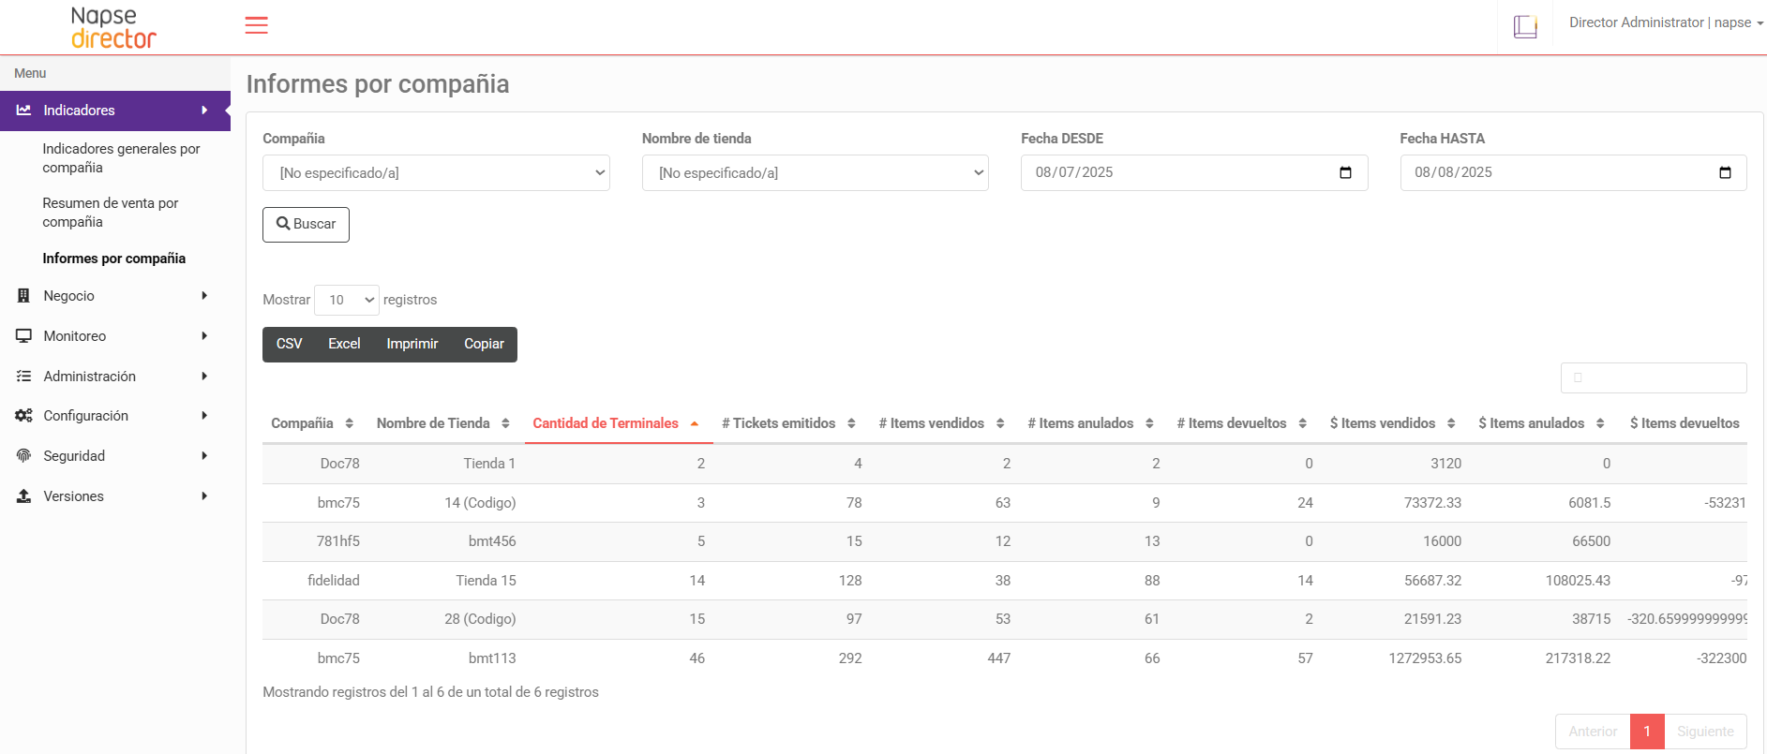Click the Indicadores chart icon
This screenshot has height=754, width=1767.
[23, 110]
